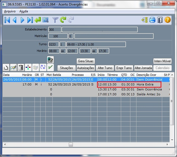Click the horizontal scrollbar left arrow

pyautogui.click(x=5, y=145)
